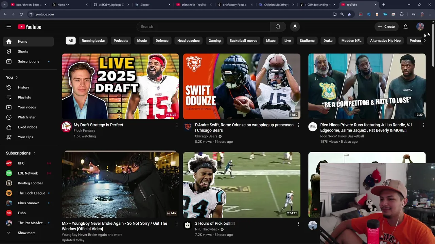Click the YouTube logo
435x244 pixels.
(x=30, y=27)
